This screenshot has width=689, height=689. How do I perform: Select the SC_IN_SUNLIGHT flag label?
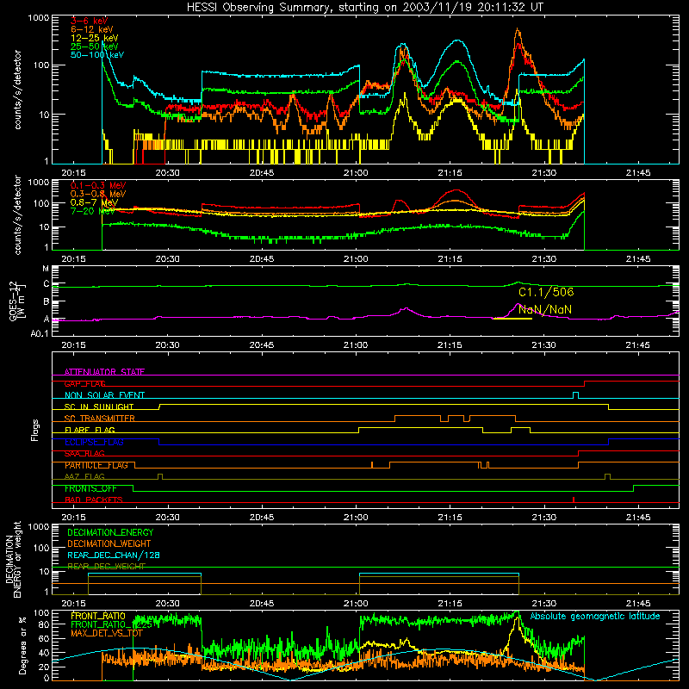99,407
